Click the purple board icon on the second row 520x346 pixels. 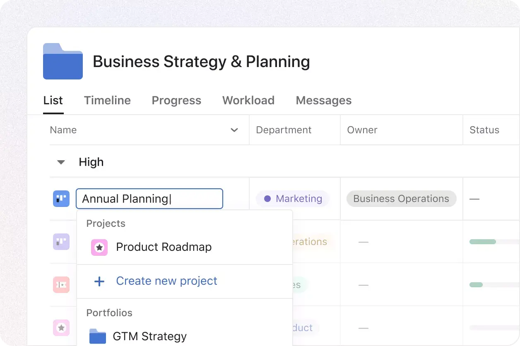click(x=61, y=242)
